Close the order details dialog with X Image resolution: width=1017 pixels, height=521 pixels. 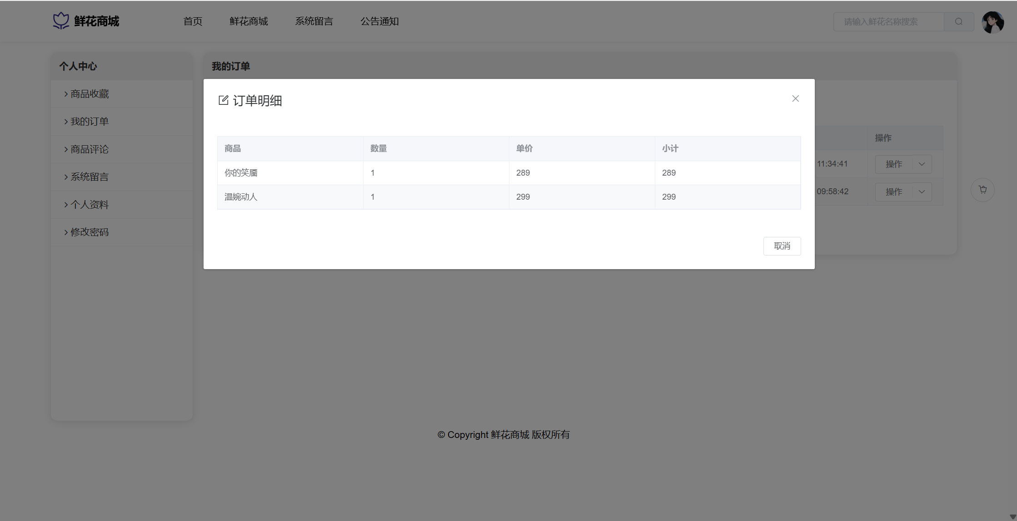[x=795, y=98]
